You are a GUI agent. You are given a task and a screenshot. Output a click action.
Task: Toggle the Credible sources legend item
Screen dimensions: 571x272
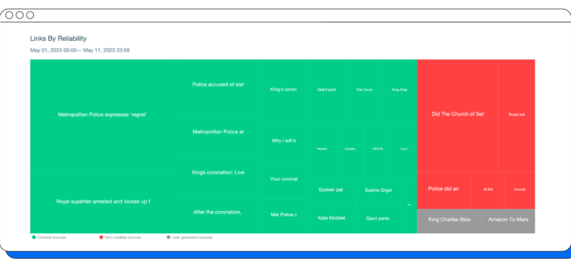(52, 237)
